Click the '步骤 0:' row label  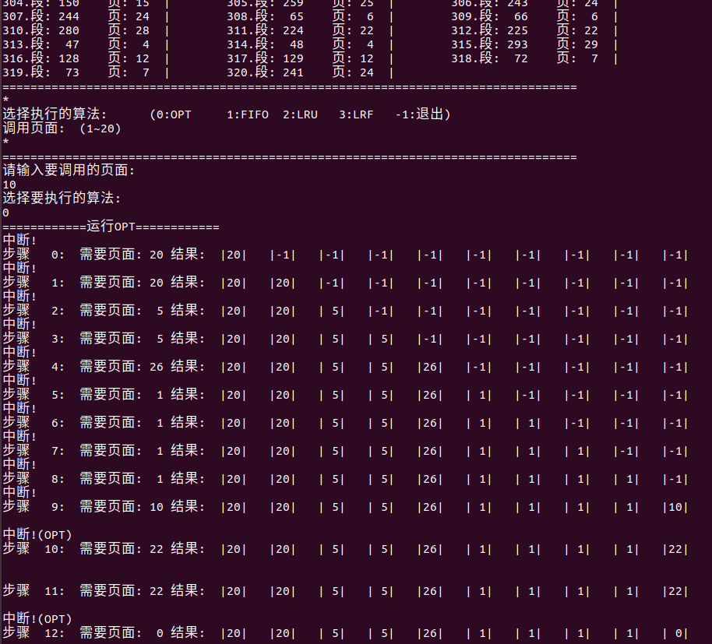coord(33,254)
